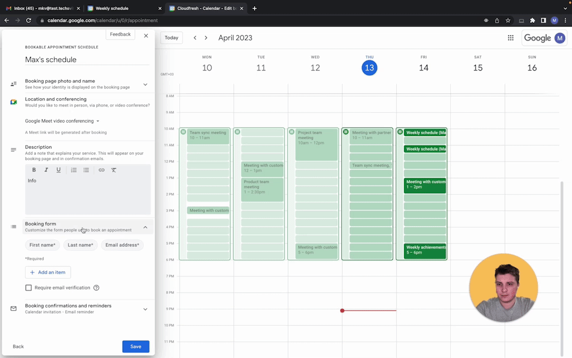Open Product team meeting event on Tuesday

(262, 190)
